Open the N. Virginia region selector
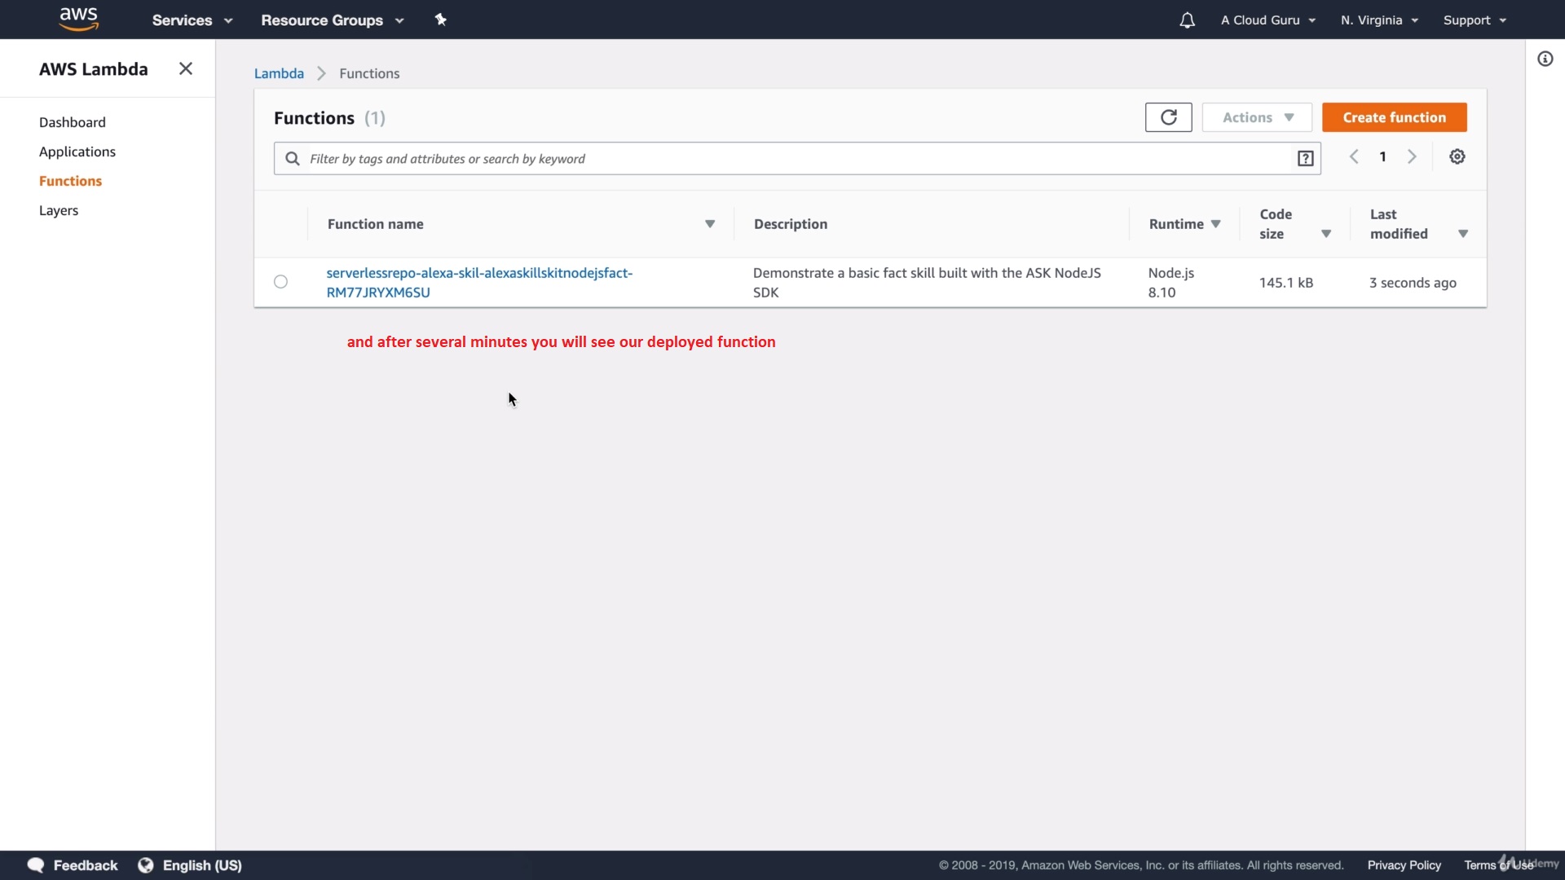This screenshot has height=880, width=1565. [1379, 20]
